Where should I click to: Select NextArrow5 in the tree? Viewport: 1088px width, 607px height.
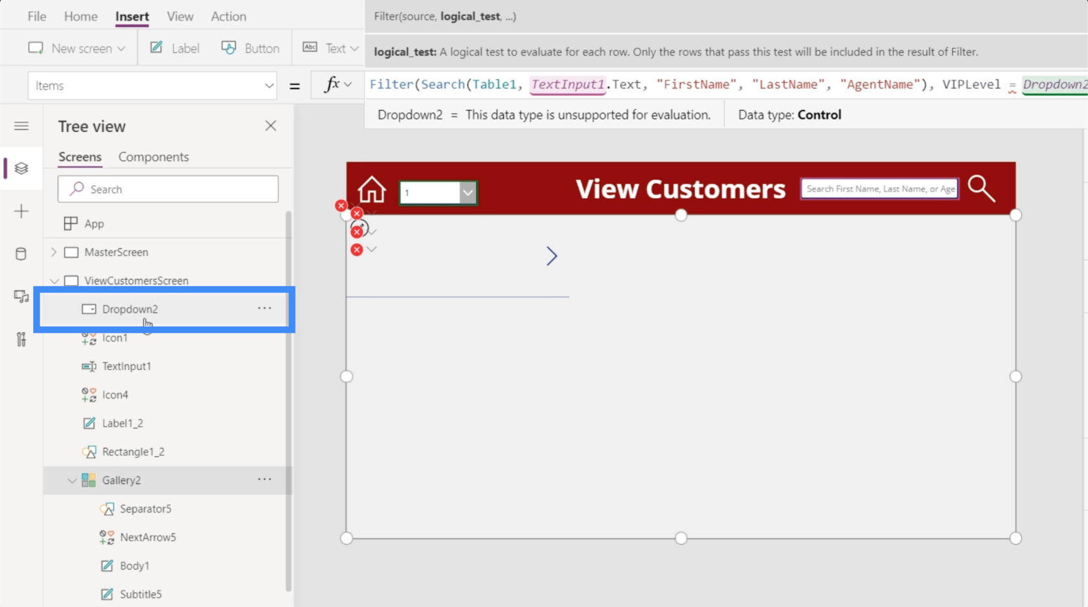tap(148, 537)
